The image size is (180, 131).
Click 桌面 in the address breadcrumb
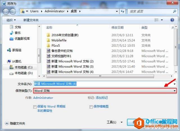(74, 11)
